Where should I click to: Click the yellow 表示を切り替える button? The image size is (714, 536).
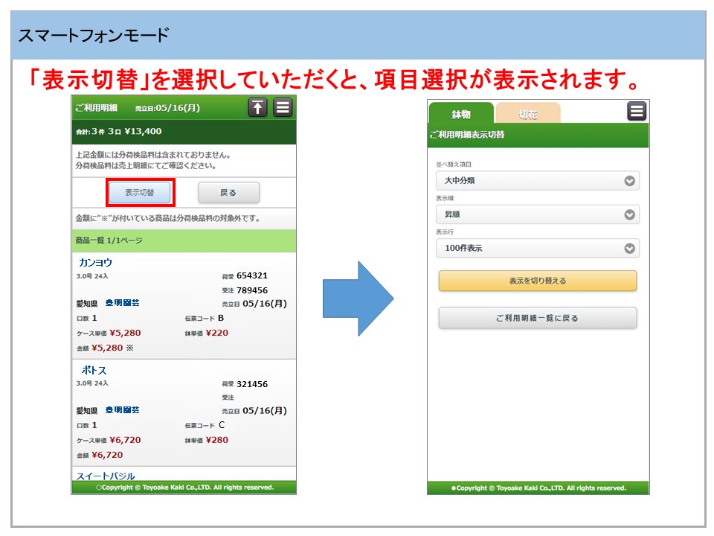coord(537,281)
